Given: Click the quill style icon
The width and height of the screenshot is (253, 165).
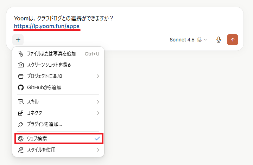Looking at the screenshot, I should tap(21, 150).
